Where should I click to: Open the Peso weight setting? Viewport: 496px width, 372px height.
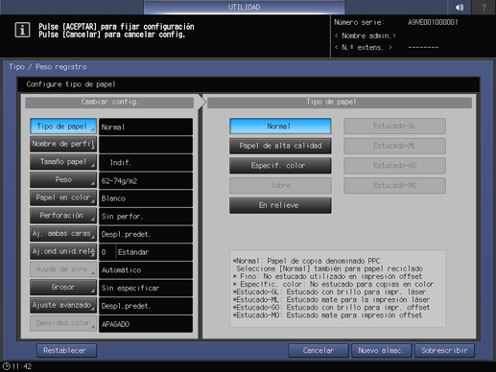tap(63, 180)
